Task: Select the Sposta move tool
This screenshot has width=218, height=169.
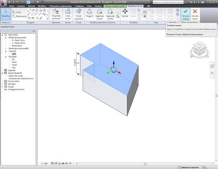Action: pyautogui.click(x=125, y=13)
